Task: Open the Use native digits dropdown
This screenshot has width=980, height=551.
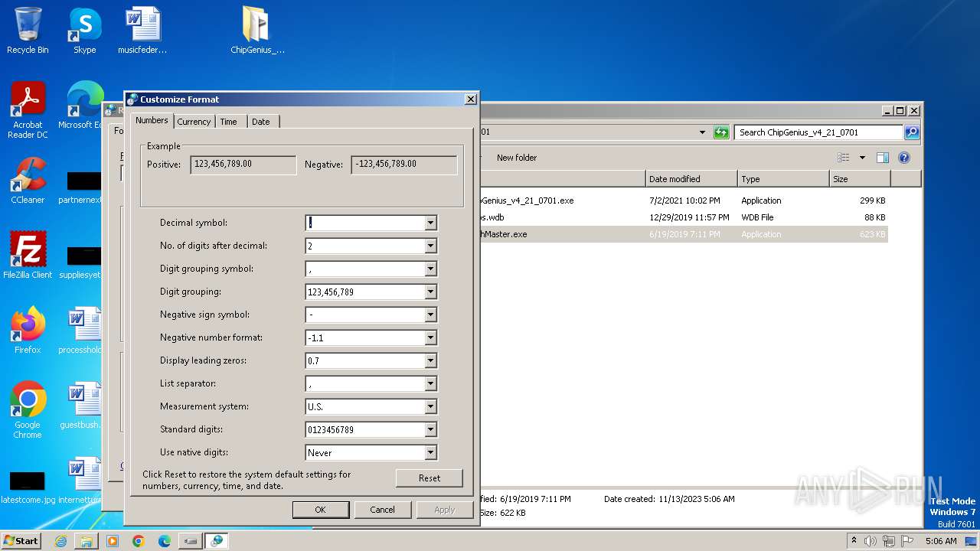Action: coord(430,452)
